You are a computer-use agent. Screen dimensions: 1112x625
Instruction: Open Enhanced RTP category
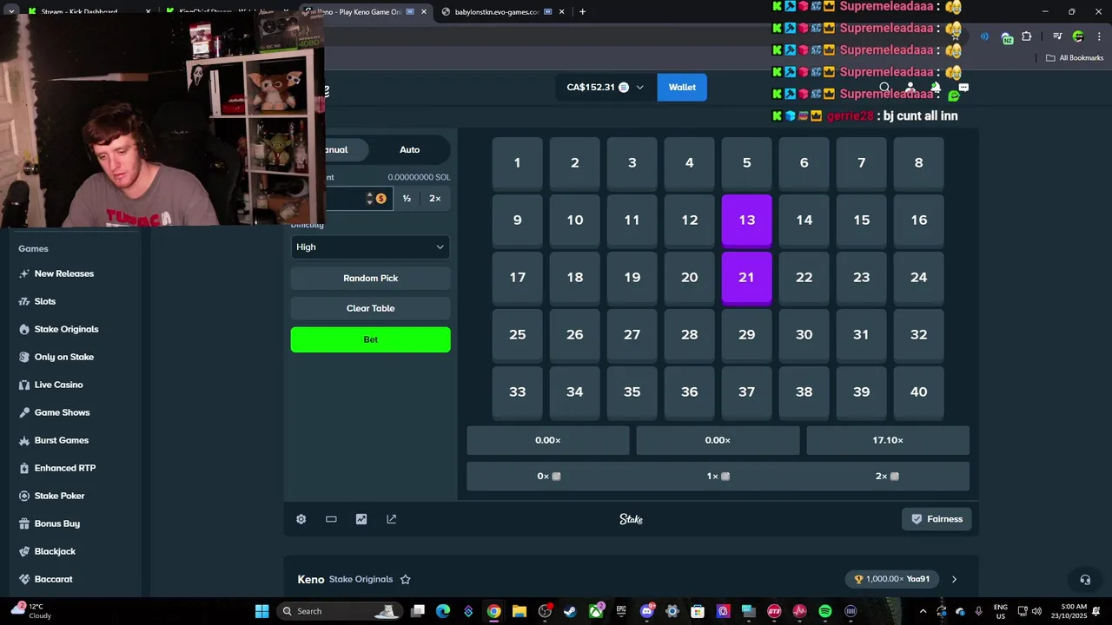coord(57,468)
